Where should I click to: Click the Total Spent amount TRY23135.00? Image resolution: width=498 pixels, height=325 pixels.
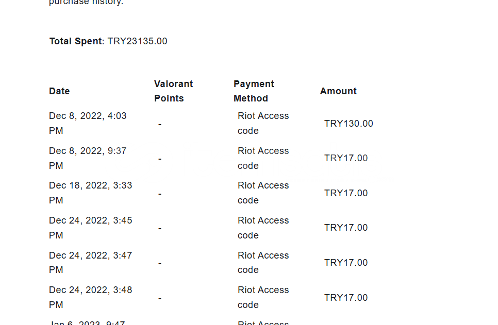click(x=137, y=41)
